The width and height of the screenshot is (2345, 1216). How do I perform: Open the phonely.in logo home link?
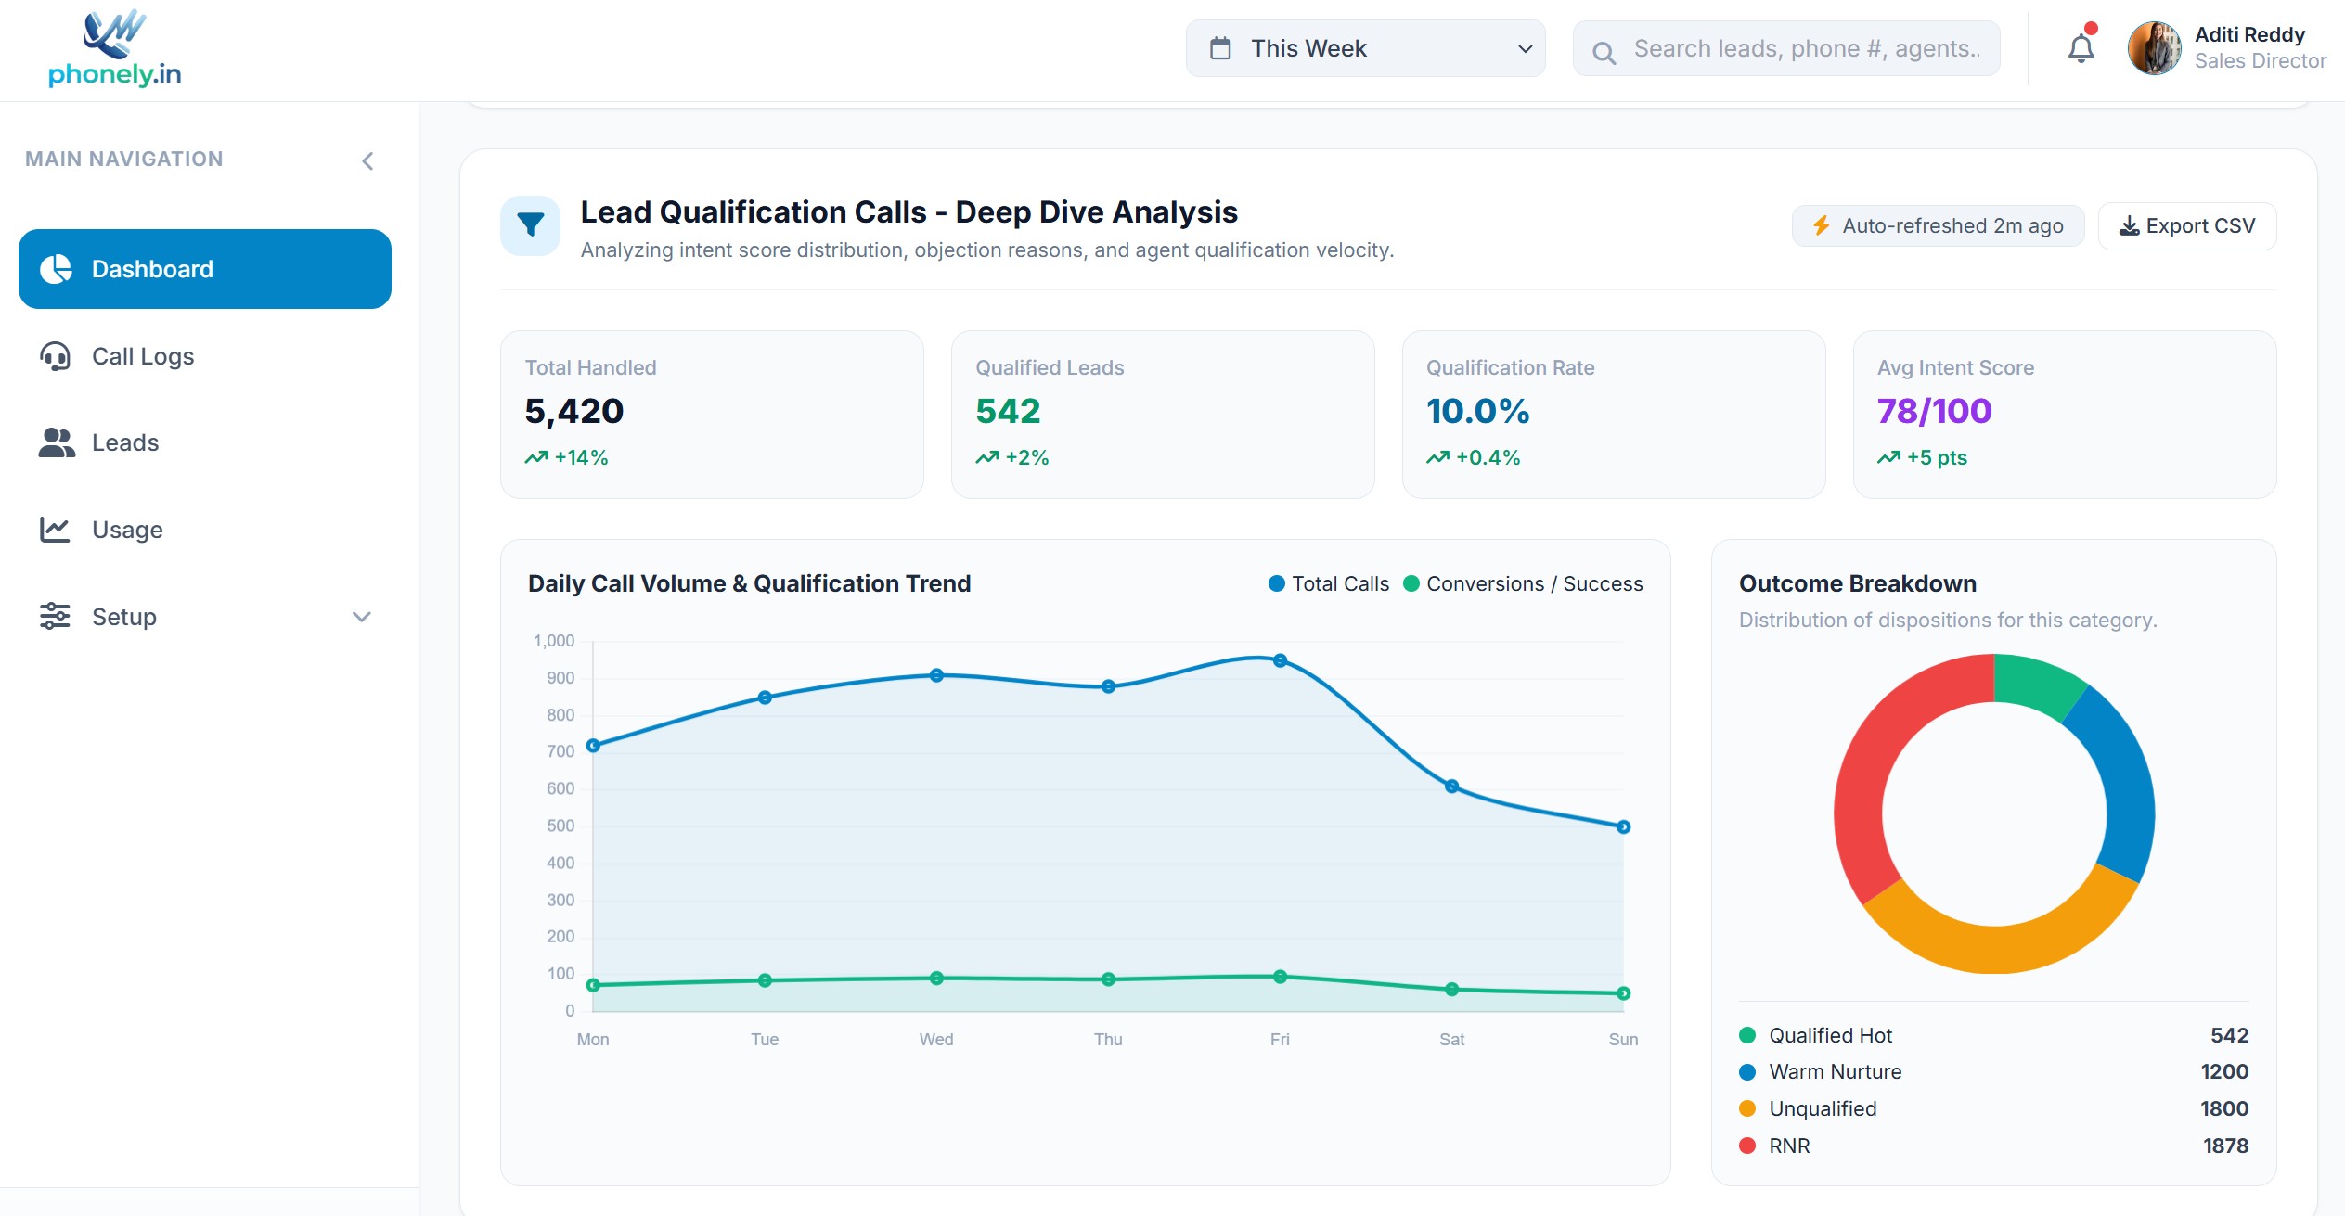coord(115,49)
